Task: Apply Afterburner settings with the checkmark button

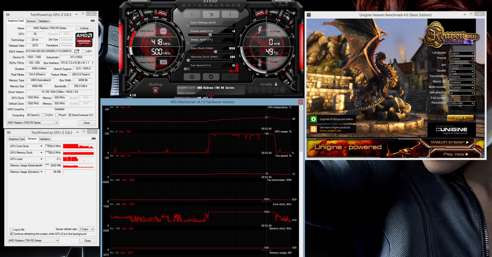Action: pyautogui.click(x=230, y=77)
